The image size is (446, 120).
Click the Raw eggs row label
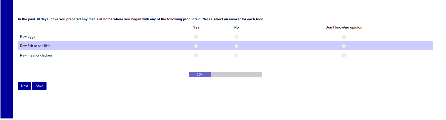(x=27, y=37)
